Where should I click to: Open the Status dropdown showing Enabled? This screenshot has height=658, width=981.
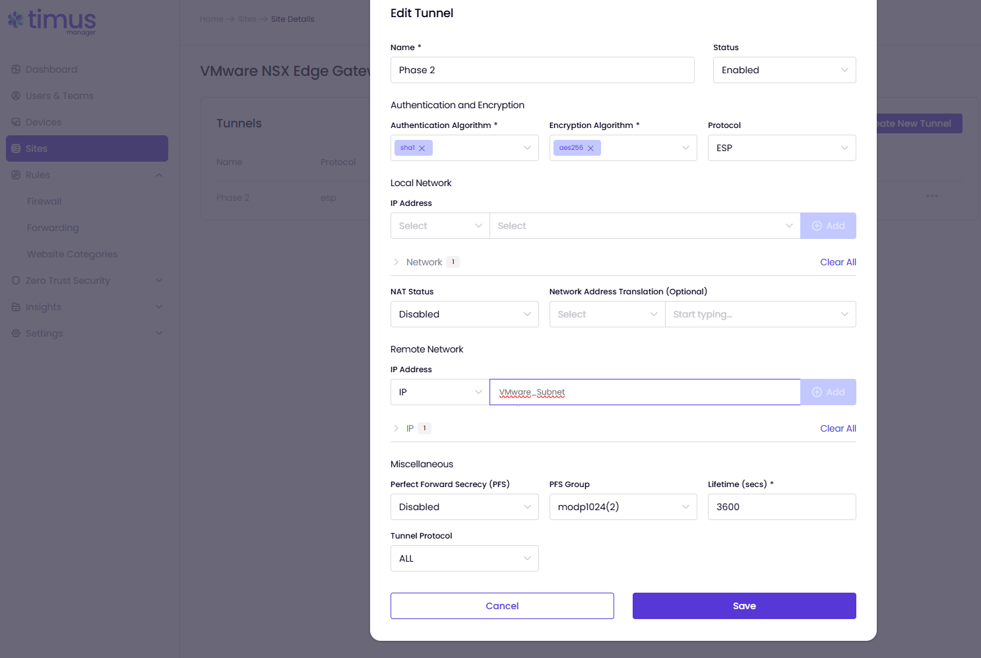(x=784, y=70)
